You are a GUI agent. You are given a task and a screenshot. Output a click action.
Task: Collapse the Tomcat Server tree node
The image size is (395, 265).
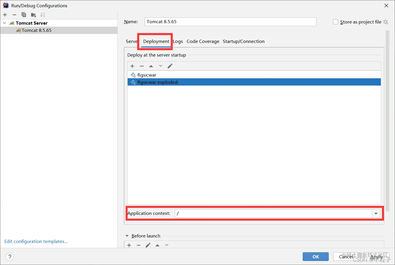(x=4, y=23)
